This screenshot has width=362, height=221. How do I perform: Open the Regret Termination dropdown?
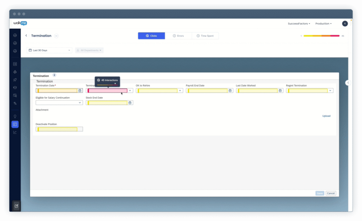330,91
